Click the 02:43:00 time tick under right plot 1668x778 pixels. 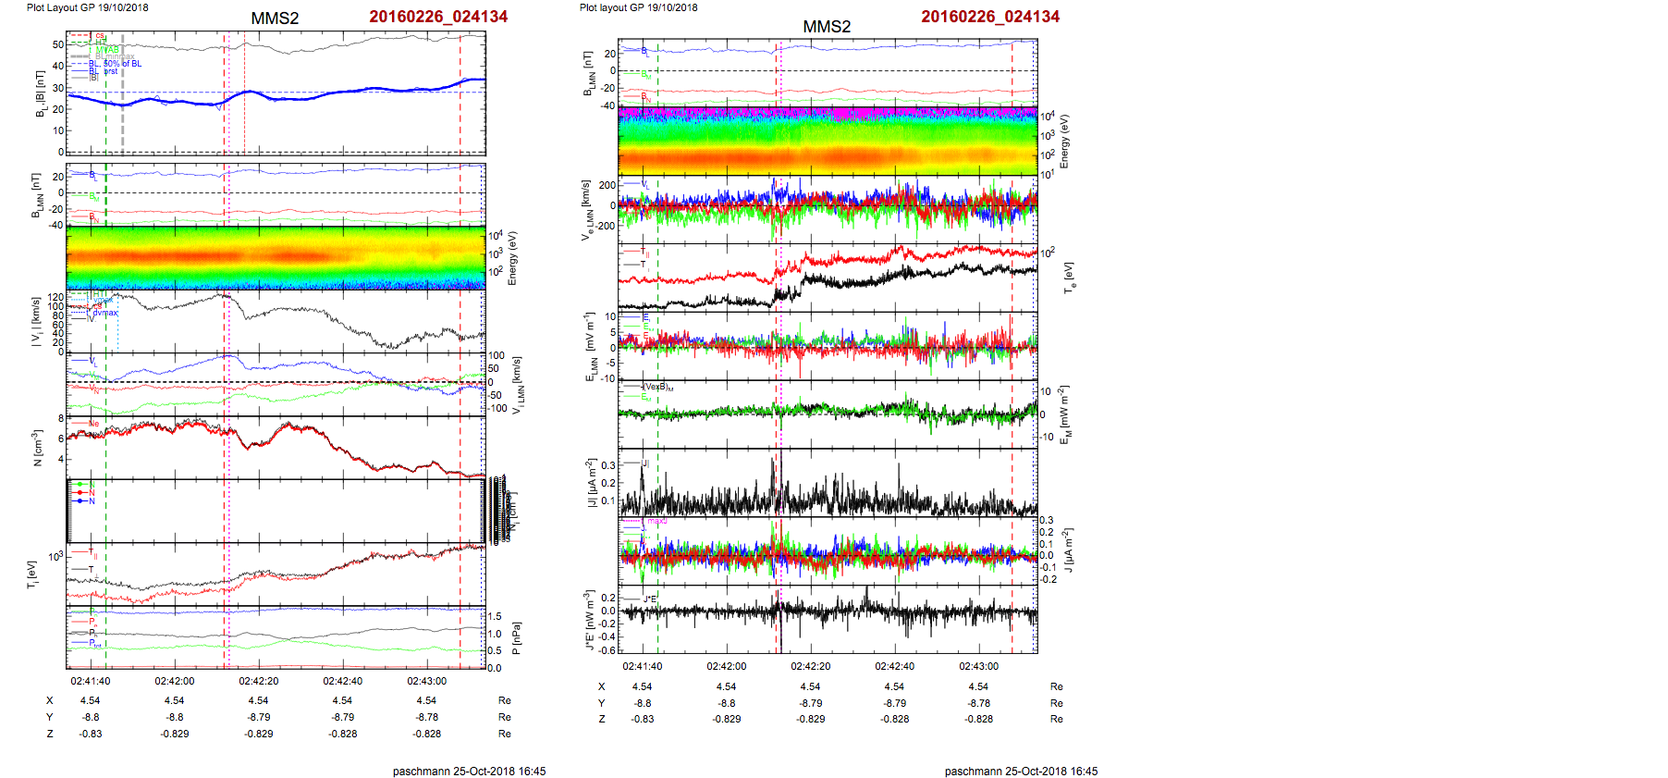click(x=978, y=666)
